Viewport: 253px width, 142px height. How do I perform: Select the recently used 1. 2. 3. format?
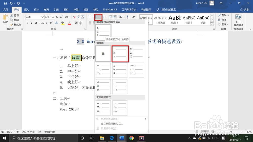[x=103, y=32]
